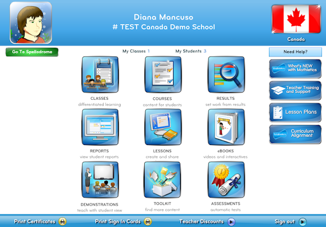
Task: Click the TOOLKIT label text
Action: click(162, 204)
